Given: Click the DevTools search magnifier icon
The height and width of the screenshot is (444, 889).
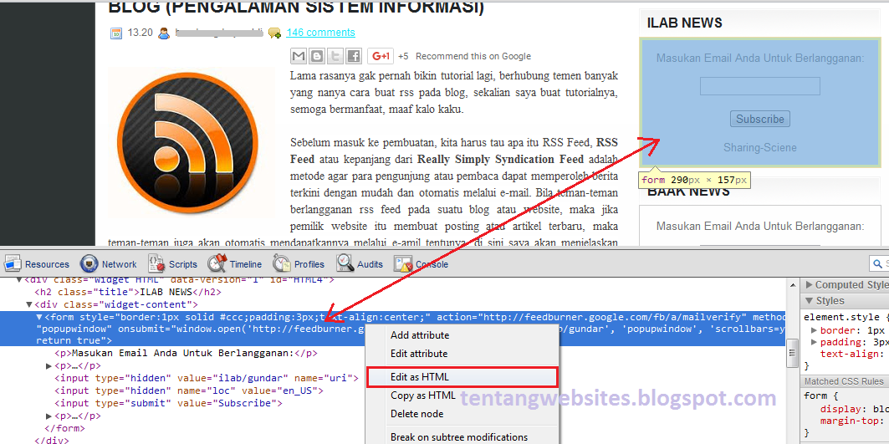Looking at the screenshot, I should [x=878, y=263].
